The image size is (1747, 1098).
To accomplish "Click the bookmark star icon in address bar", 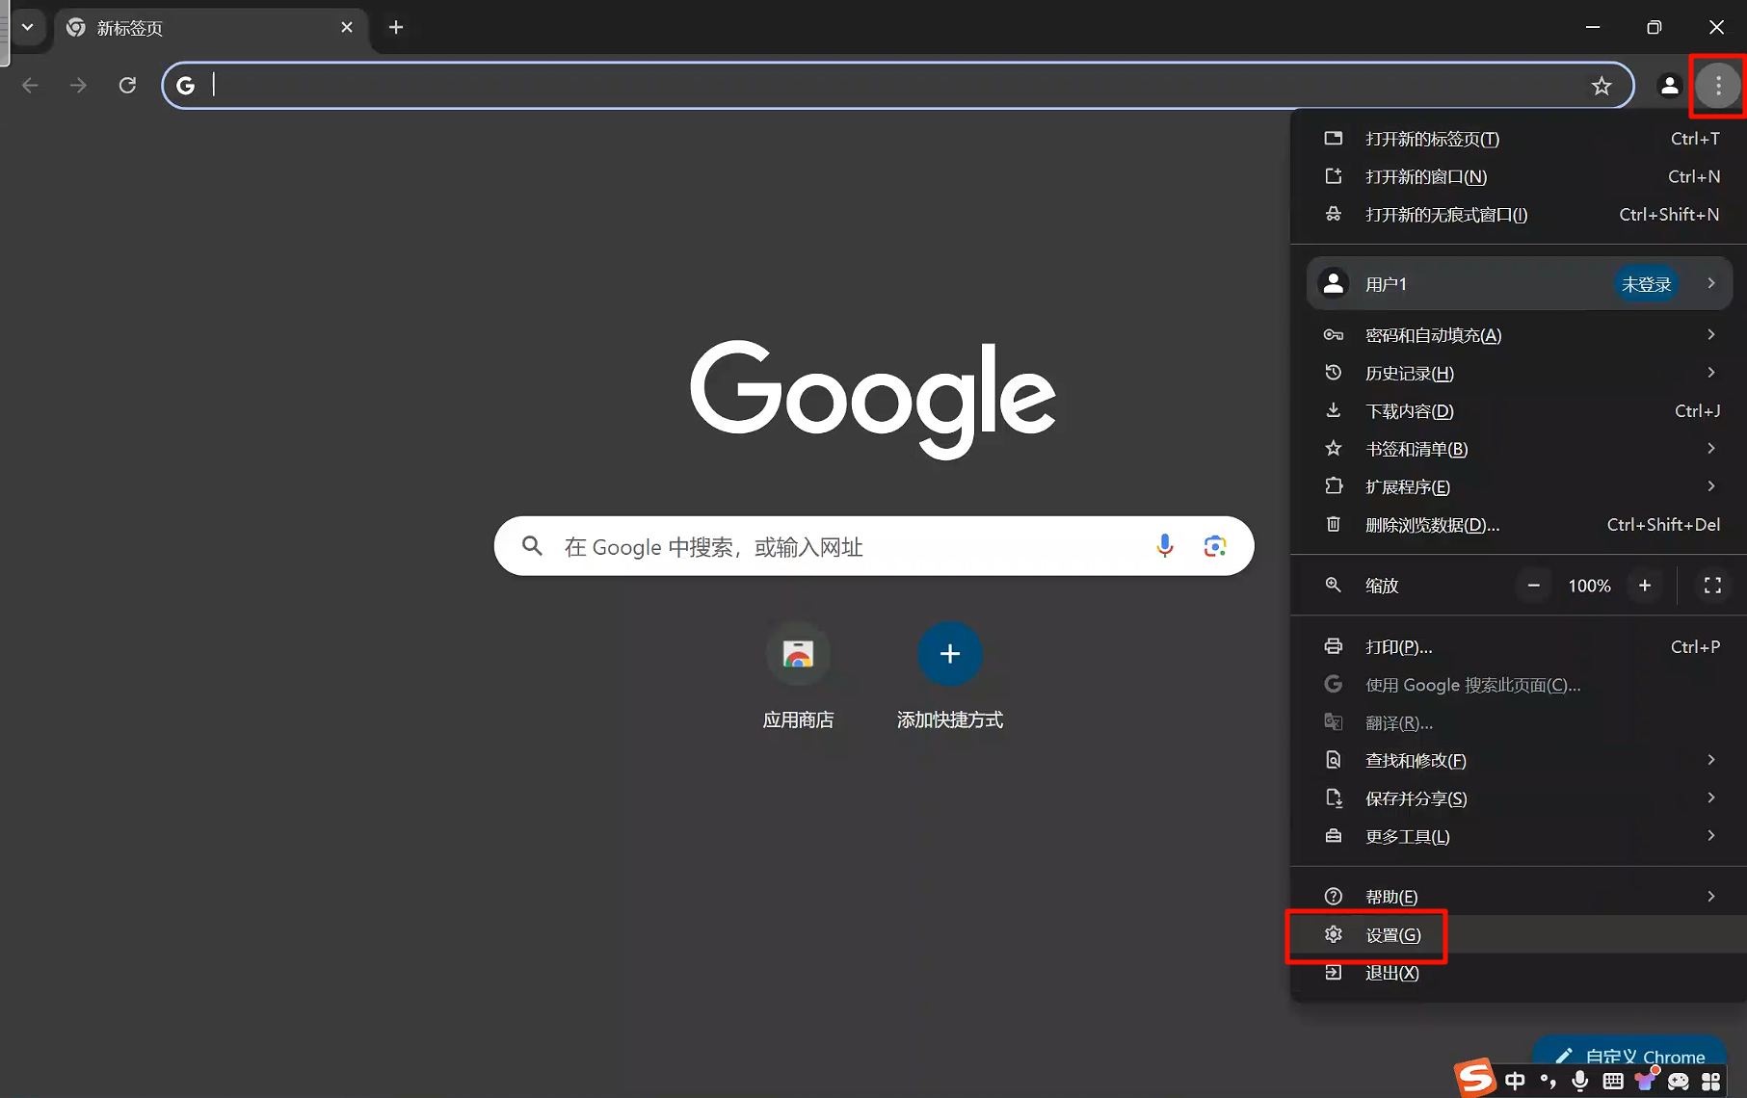I will coord(1601,86).
